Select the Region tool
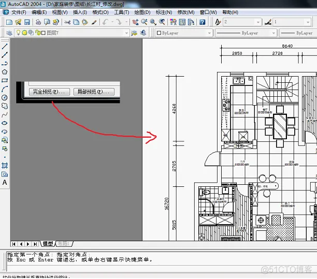The image size is (317, 279). click(5, 174)
